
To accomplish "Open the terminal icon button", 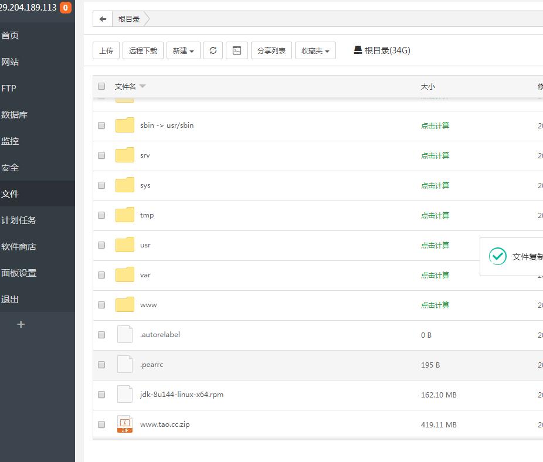I will click(237, 50).
